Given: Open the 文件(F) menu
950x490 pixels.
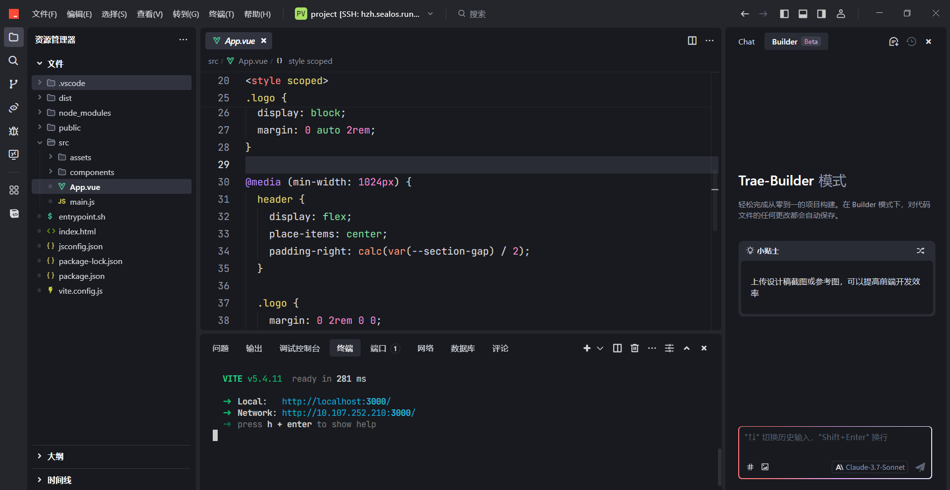Looking at the screenshot, I should point(44,14).
